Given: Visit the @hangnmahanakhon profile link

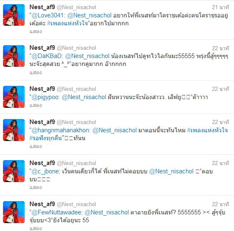Looking at the screenshot, I should (61, 131).
